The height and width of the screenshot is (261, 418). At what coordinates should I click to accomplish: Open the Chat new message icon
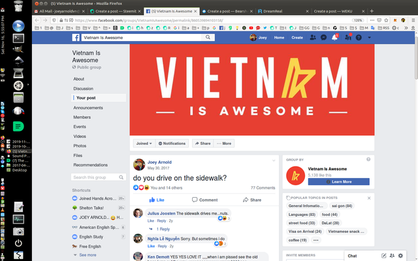click(x=383, y=256)
